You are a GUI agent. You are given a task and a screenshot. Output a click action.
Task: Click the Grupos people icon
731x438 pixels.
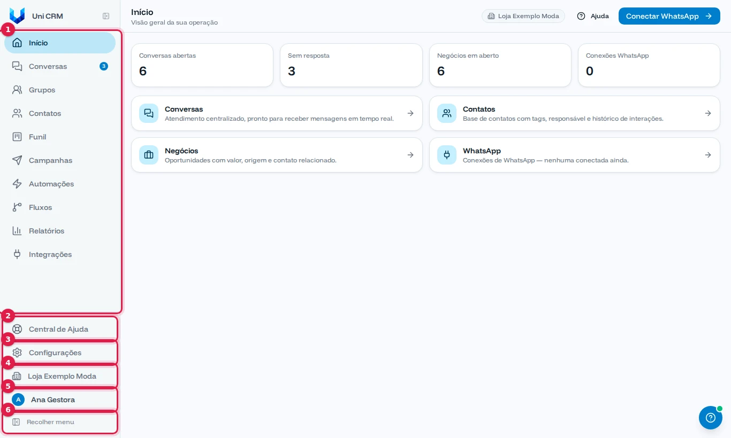click(17, 90)
